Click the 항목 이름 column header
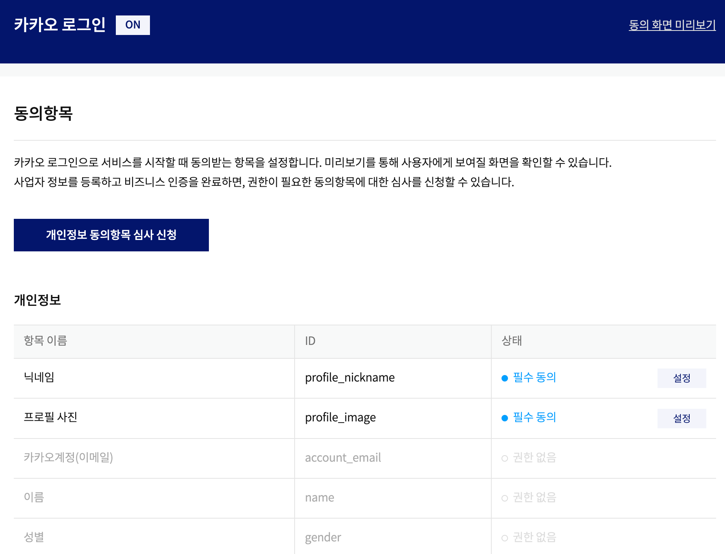Screen dimensions: 725x554 tap(154, 341)
